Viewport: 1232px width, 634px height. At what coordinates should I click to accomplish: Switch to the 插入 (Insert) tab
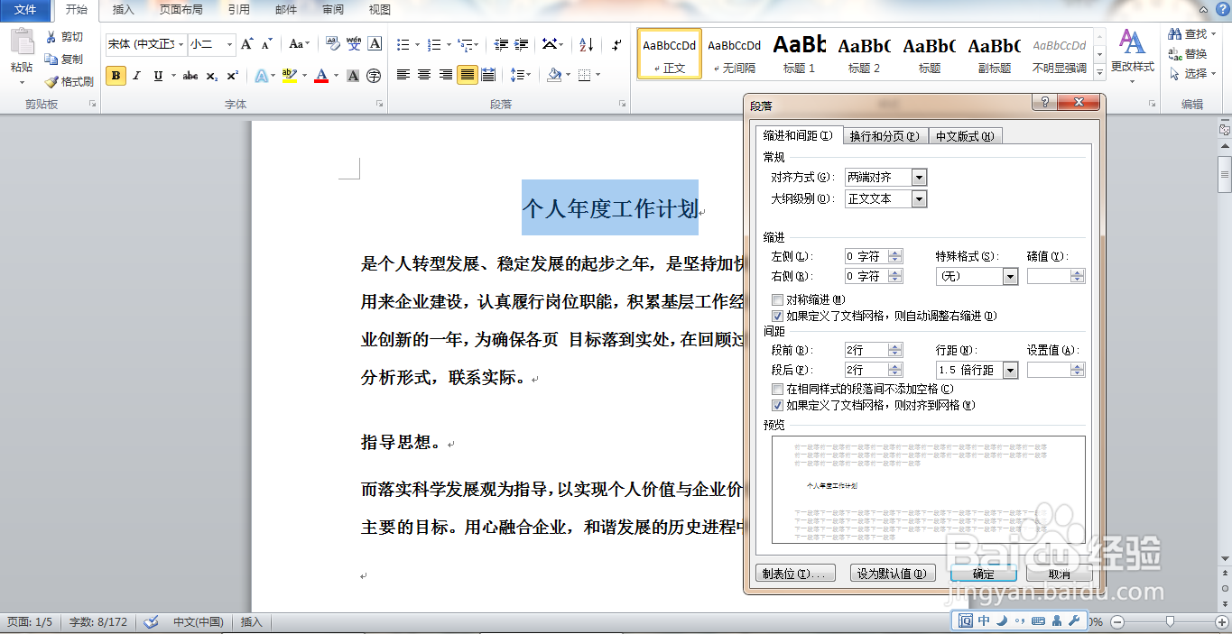point(123,10)
